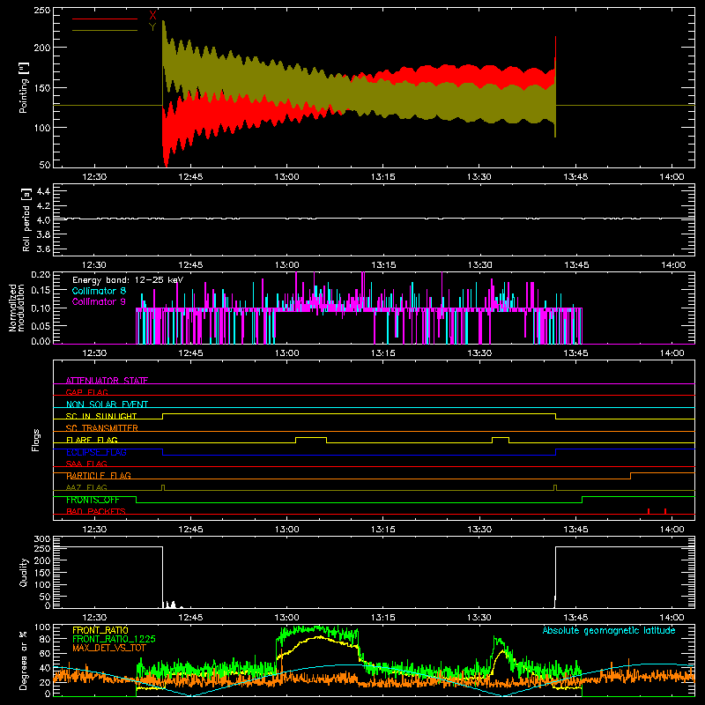Image resolution: width=705 pixels, height=705 pixels.
Task: Click the SAA_FLAG label
Action: tap(86, 464)
